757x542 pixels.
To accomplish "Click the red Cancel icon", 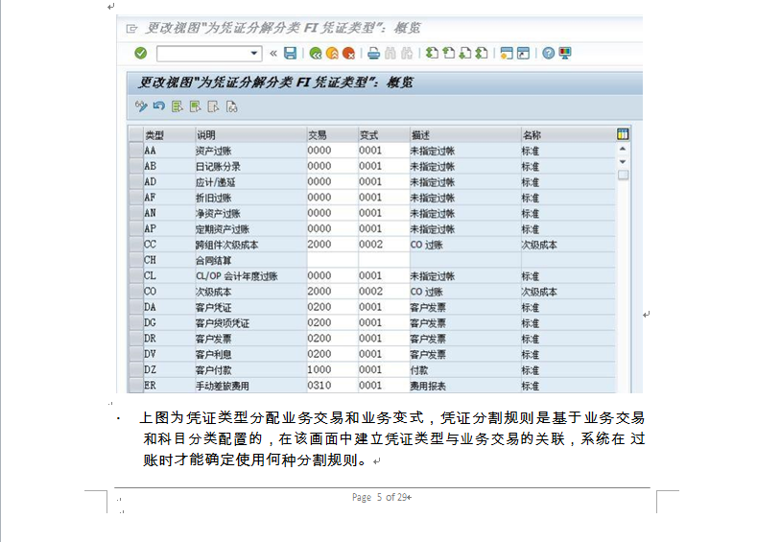I will pos(348,53).
